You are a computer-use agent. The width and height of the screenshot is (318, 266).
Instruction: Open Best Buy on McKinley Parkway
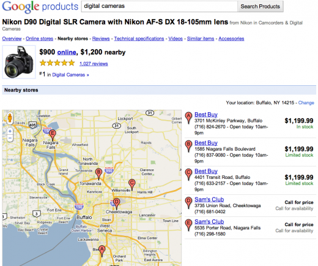[x=206, y=115]
